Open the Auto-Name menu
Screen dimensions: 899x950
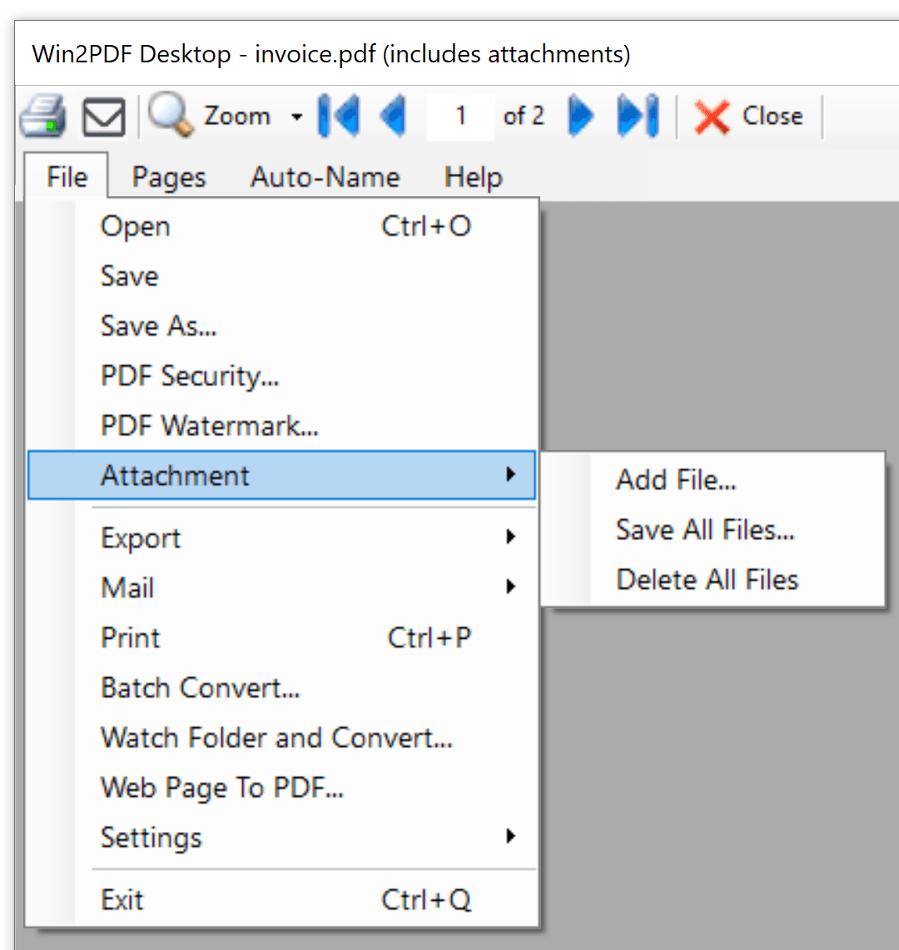click(325, 177)
